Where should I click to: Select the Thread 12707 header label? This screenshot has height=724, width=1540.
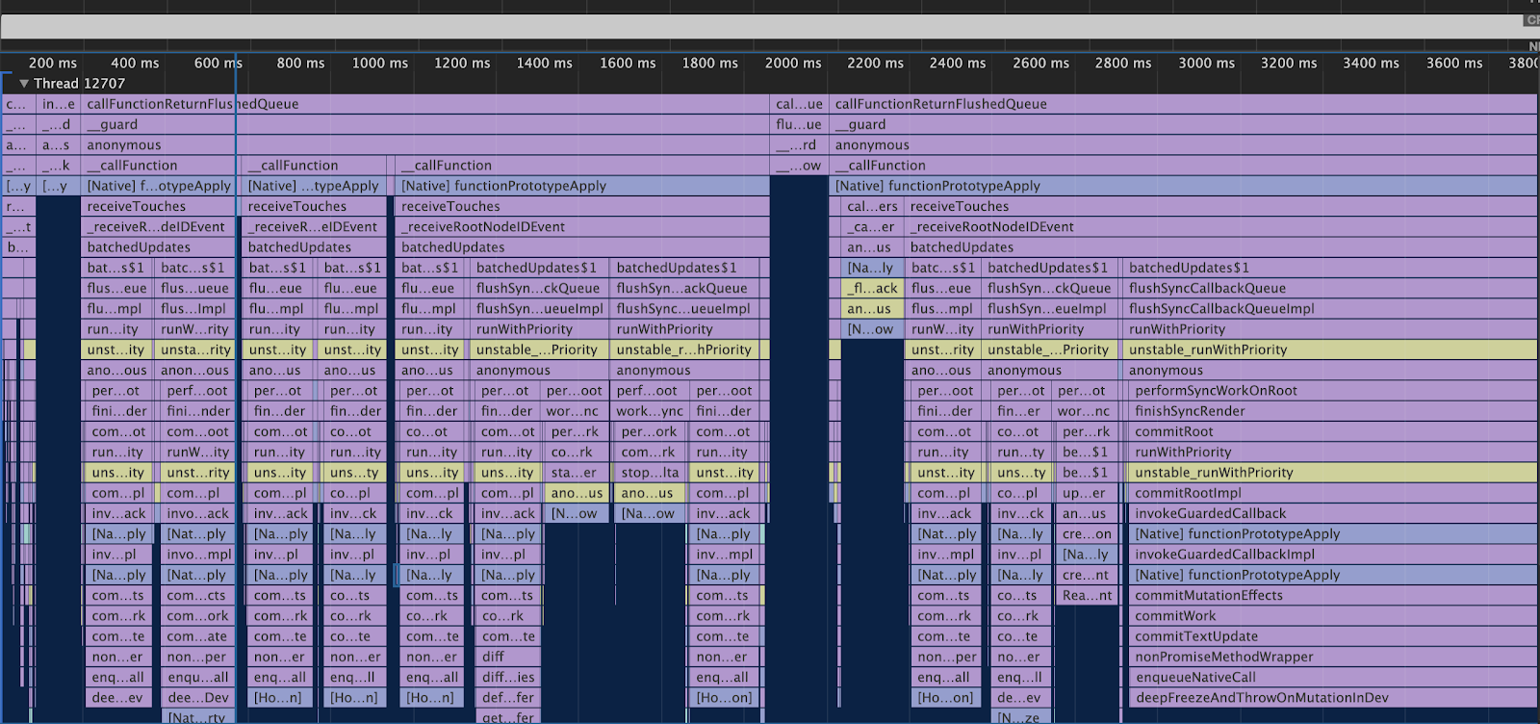pos(79,84)
